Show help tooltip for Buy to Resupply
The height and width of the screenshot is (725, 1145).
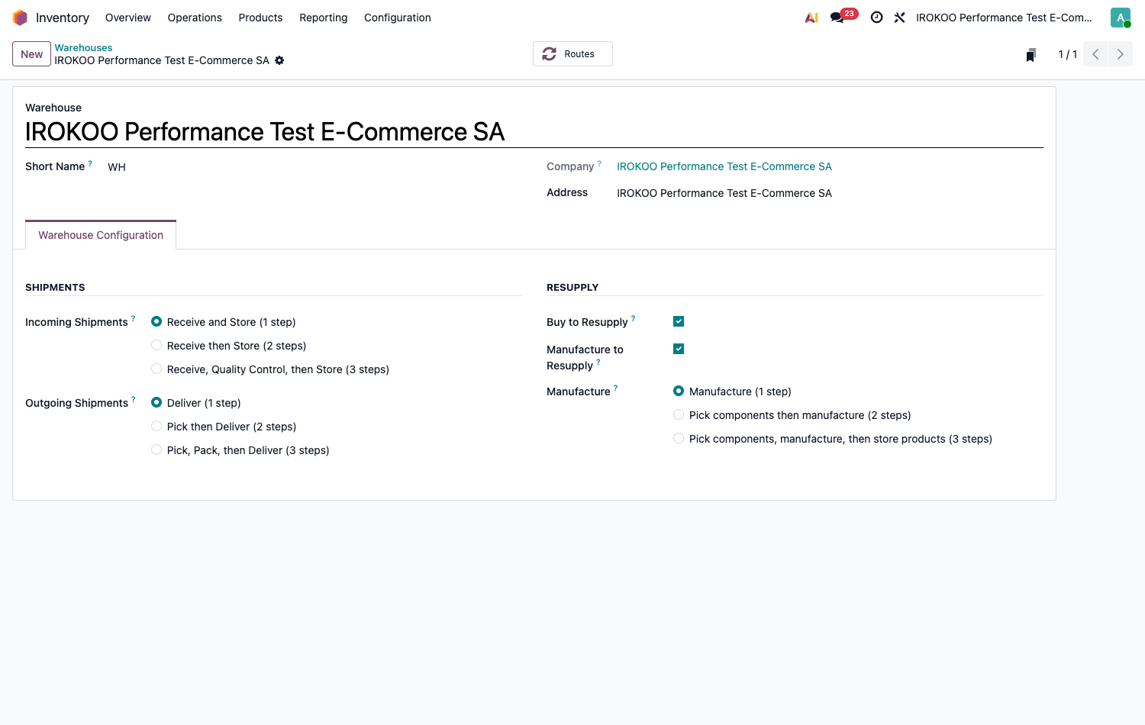tap(633, 319)
